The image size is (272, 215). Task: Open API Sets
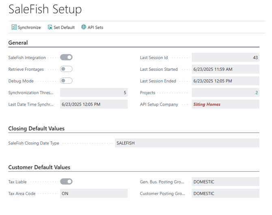coord(92,27)
